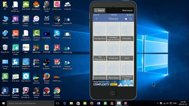Tap the folder icon beside Movies title
The image size is (189, 106).
[126, 19]
